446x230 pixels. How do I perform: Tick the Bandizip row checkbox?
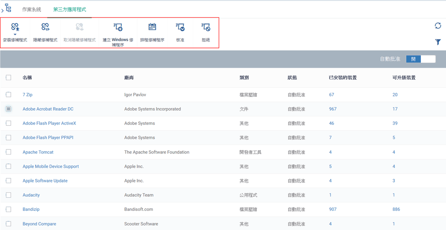click(x=8, y=210)
